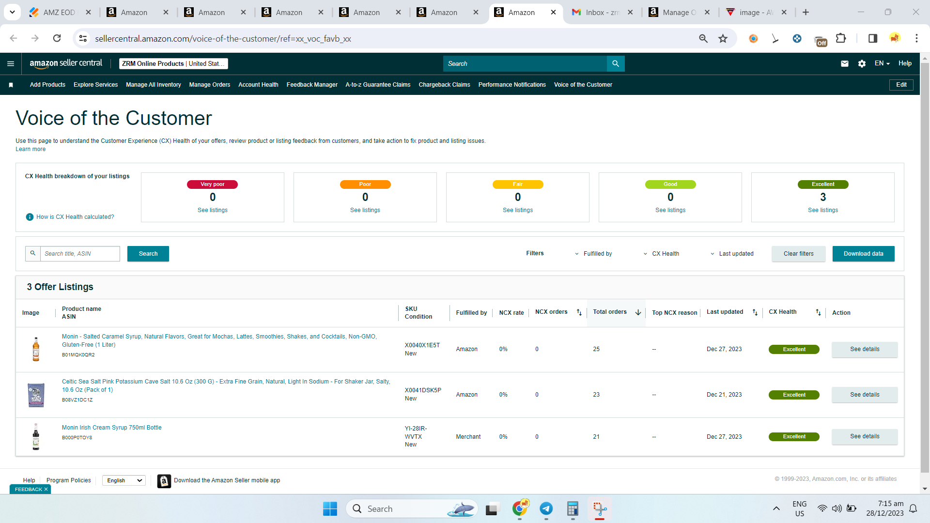The image size is (930, 523).
Task: Open How is CX Health calculated link
Action: [75, 217]
